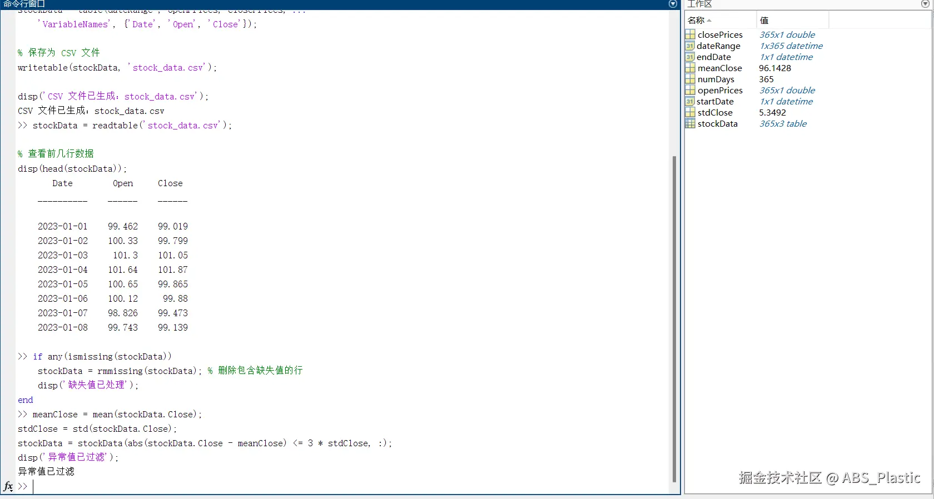Click the meanClose variable name
Image resolution: width=934 pixels, height=499 pixels.
click(x=720, y=68)
